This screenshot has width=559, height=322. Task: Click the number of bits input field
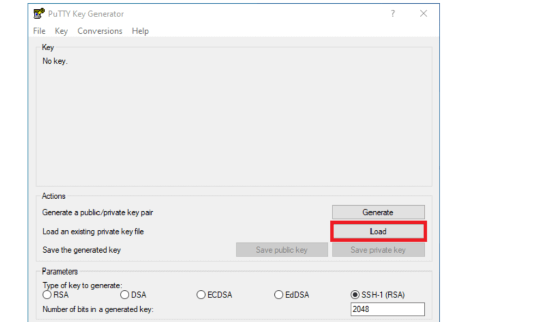[388, 309]
